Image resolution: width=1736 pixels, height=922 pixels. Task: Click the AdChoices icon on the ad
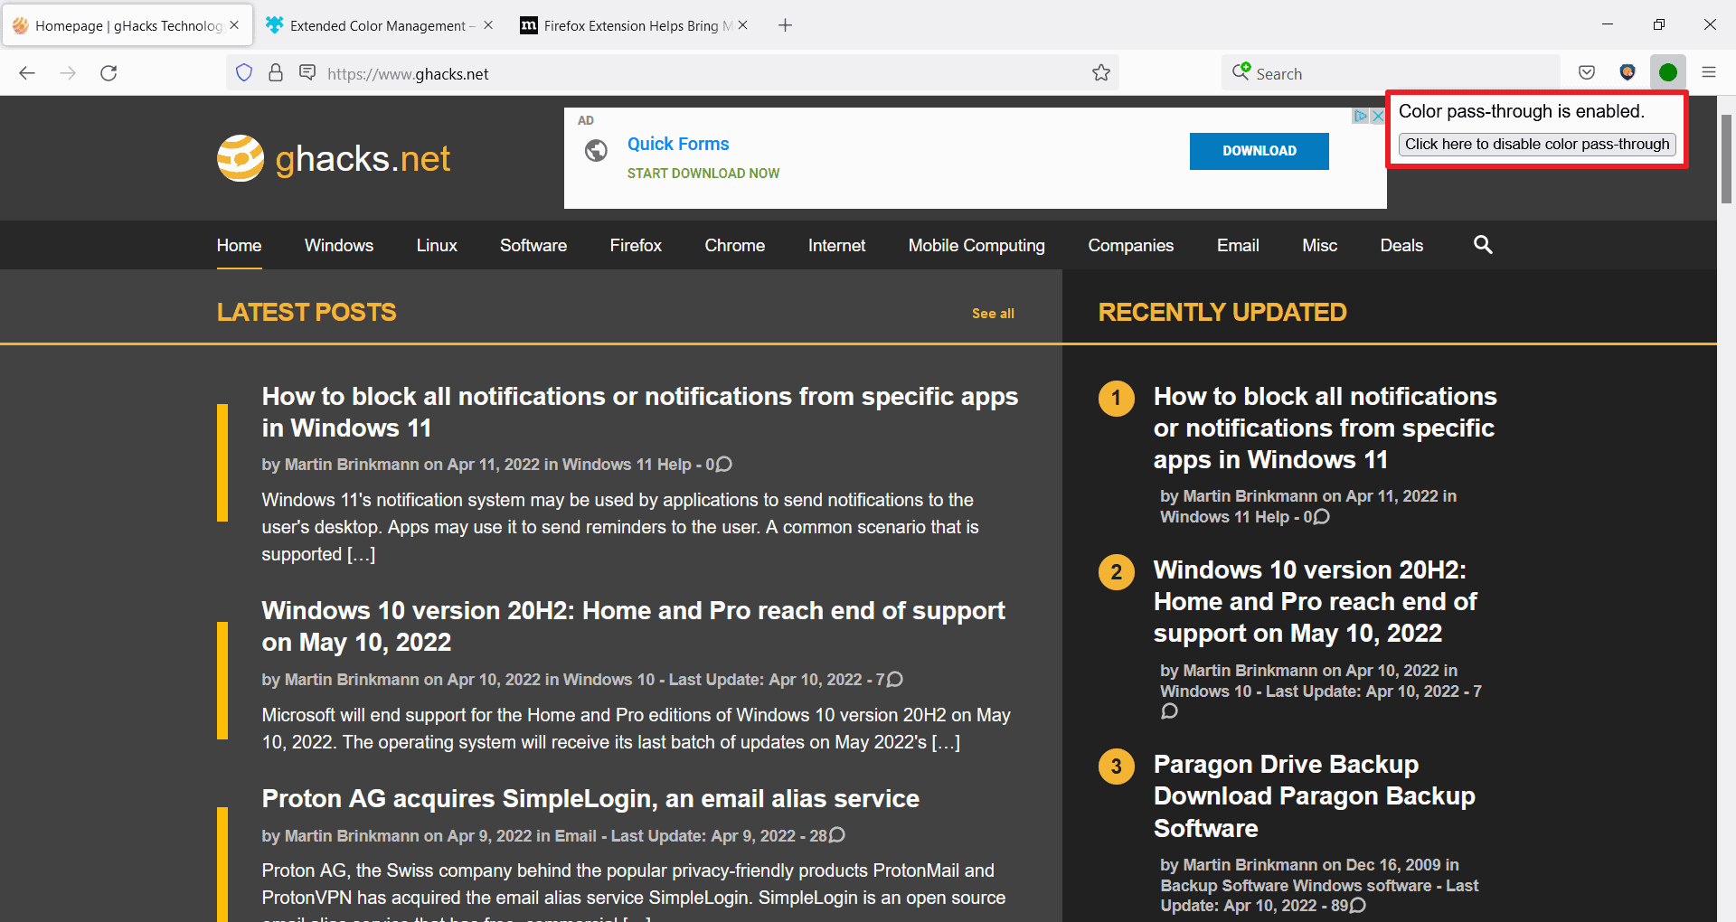tap(1360, 116)
